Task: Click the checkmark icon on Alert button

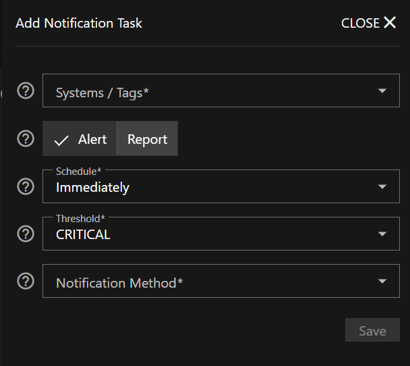Action: click(x=61, y=140)
